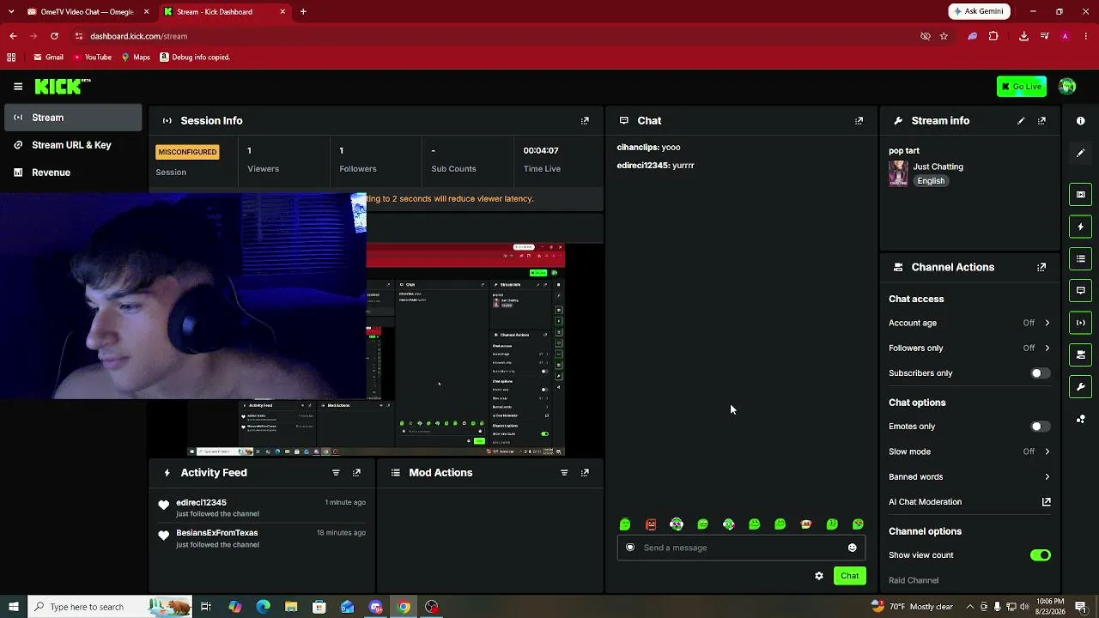Bookmark this page with star icon
The height and width of the screenshot is (618, 1099).
pos(944,36)
